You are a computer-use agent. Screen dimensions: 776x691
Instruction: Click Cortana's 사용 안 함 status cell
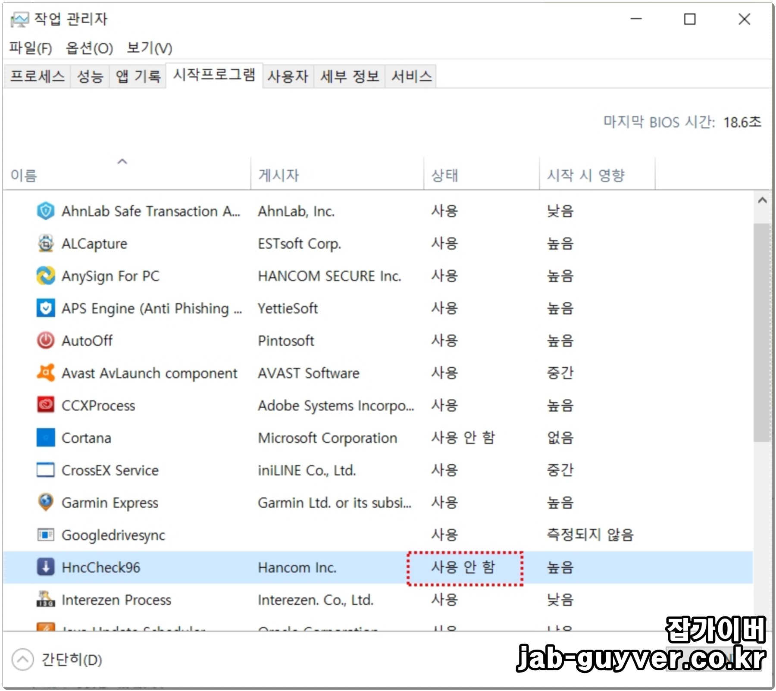(463, 438)
